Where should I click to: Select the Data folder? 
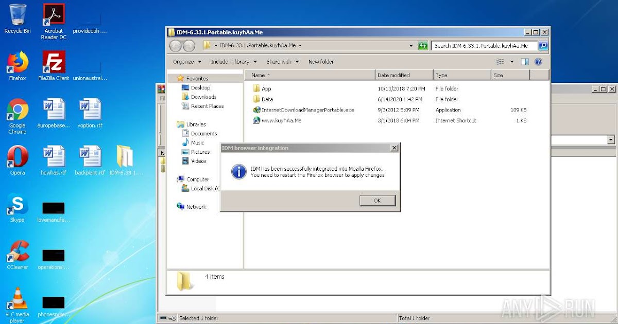tap(263, 99)
